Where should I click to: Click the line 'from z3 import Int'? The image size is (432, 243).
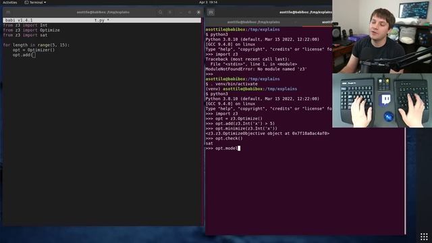[26, 25]
